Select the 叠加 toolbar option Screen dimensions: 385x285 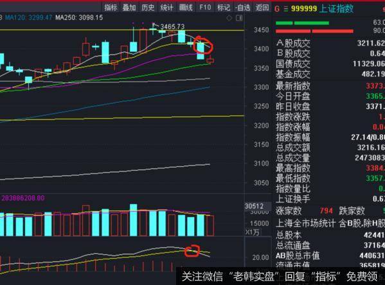pyautogui.click(x=129, y=8)
